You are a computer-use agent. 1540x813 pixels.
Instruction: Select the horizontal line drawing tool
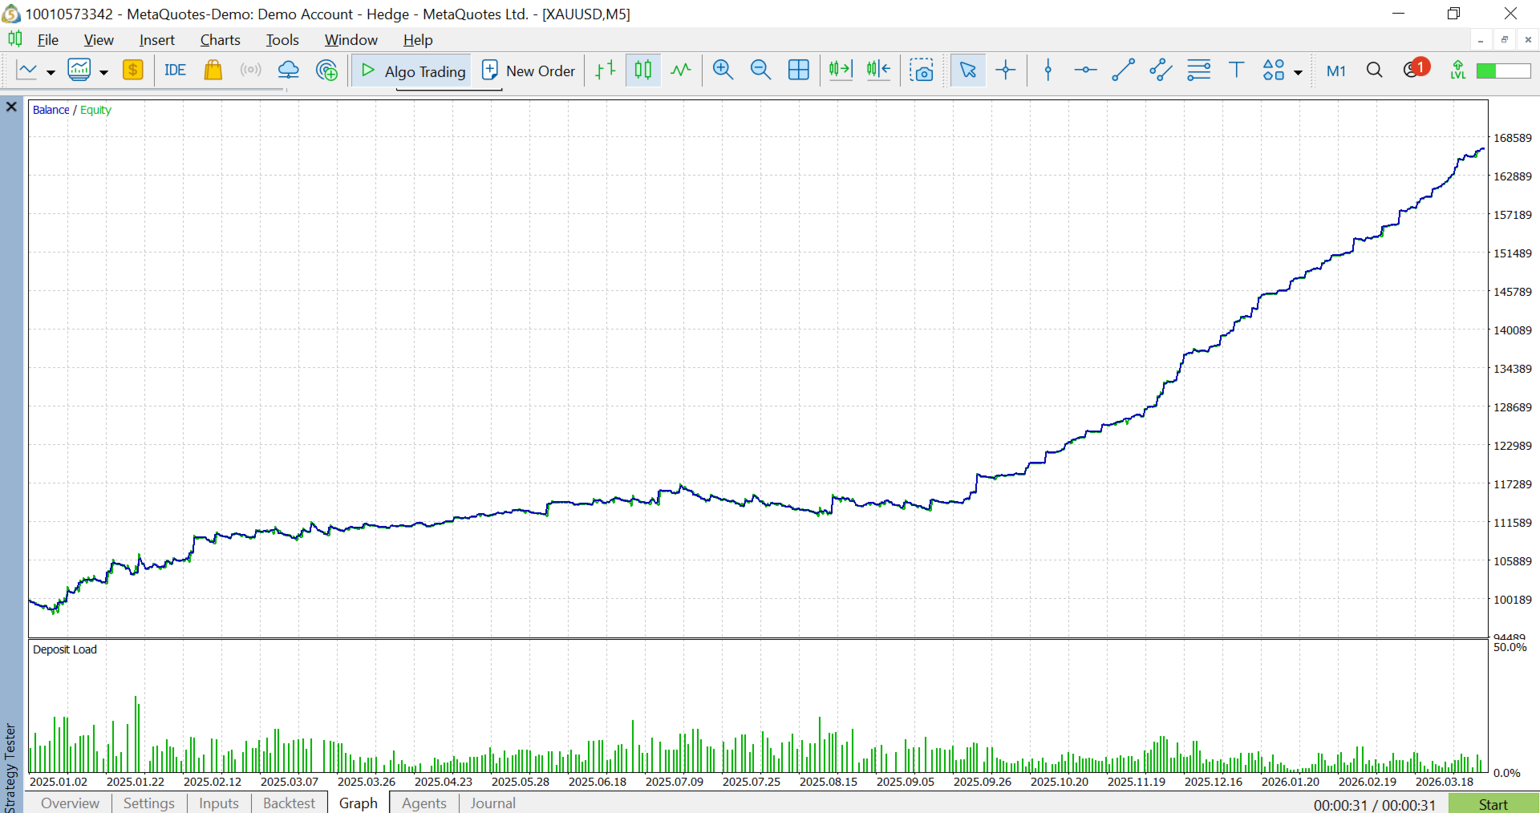tap(1085, 71)
